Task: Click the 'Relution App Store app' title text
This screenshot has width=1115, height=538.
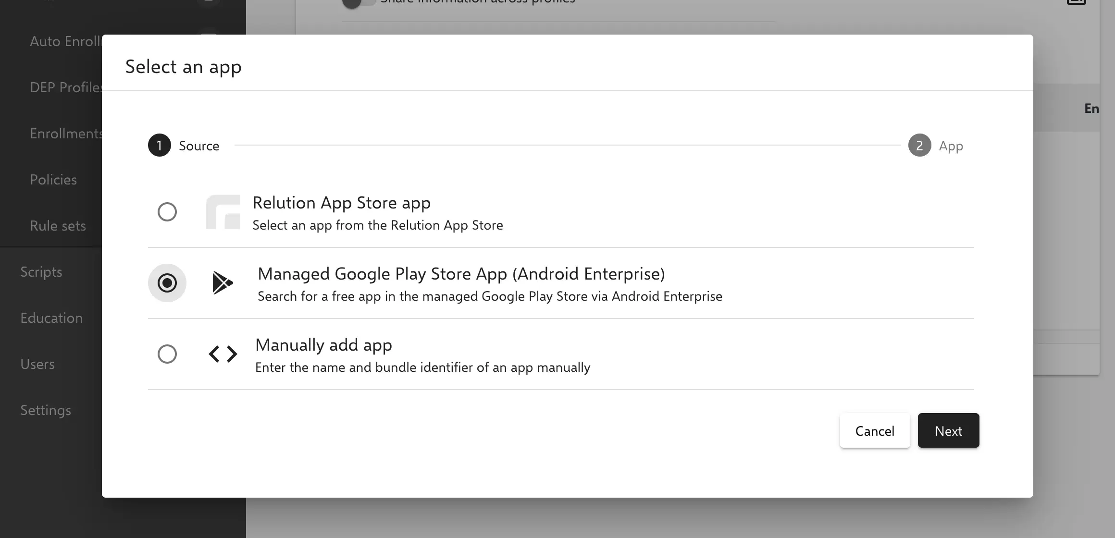Action: (x=341, y=203)
